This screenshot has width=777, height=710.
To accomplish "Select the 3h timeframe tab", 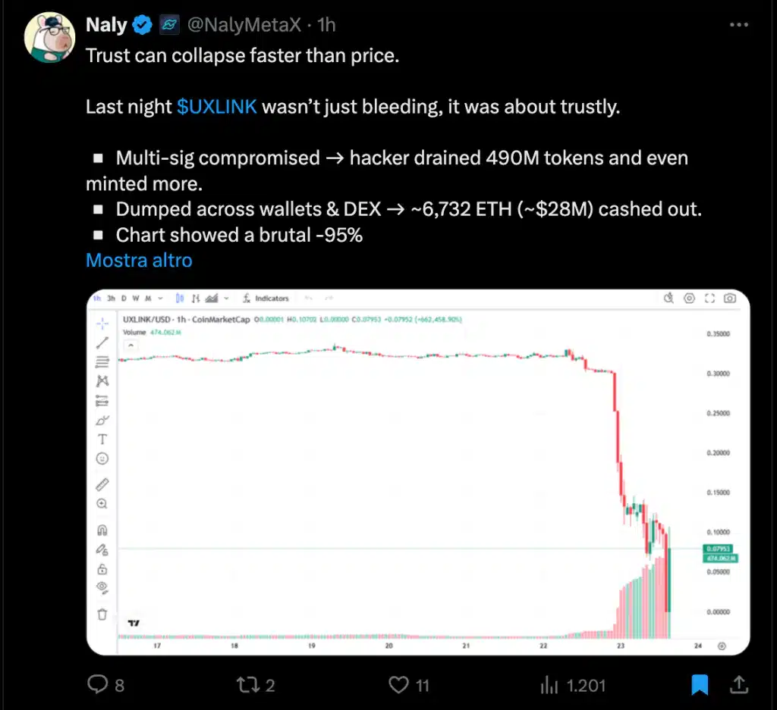I will pos(112,299).
